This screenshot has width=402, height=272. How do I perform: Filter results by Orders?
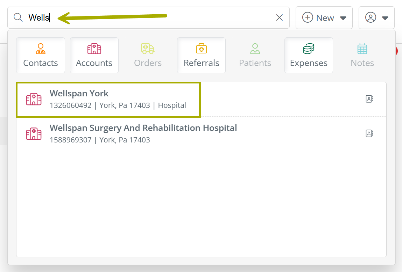click(148, 55)
